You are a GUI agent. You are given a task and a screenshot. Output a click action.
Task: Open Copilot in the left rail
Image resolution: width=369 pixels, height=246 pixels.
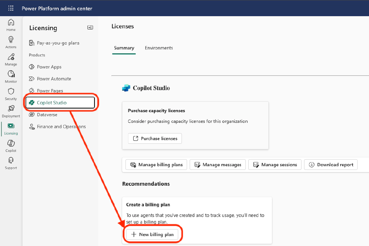[11, 146]
